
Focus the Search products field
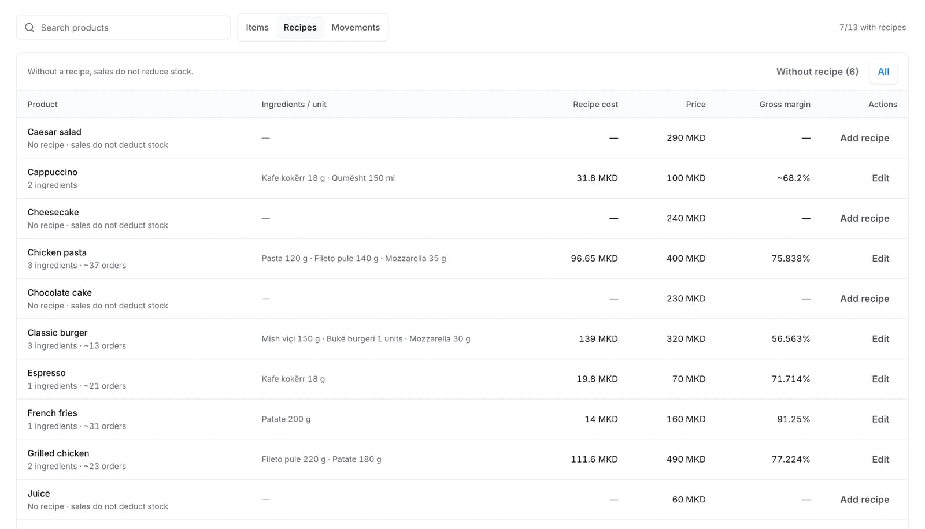coord(123,28)
